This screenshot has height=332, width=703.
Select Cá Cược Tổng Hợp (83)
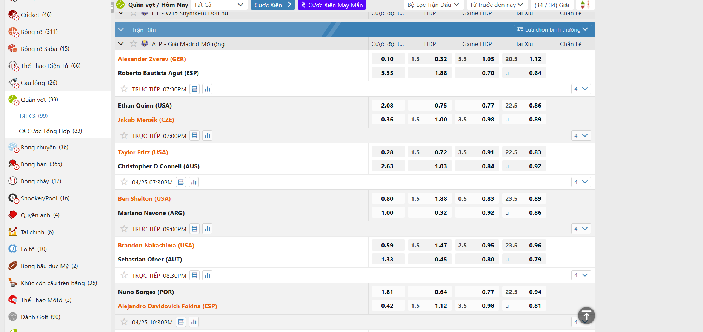click(x=51, y=131)
